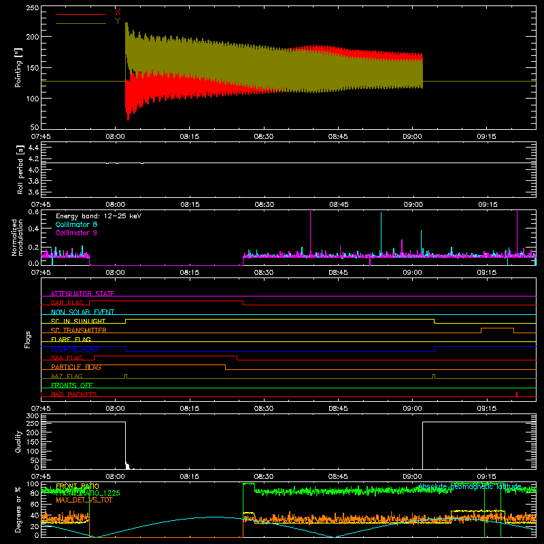Click the 'SC_IN_SUNLIGHT' flag label
The image size is (544, 544).
tap(78, 321)
